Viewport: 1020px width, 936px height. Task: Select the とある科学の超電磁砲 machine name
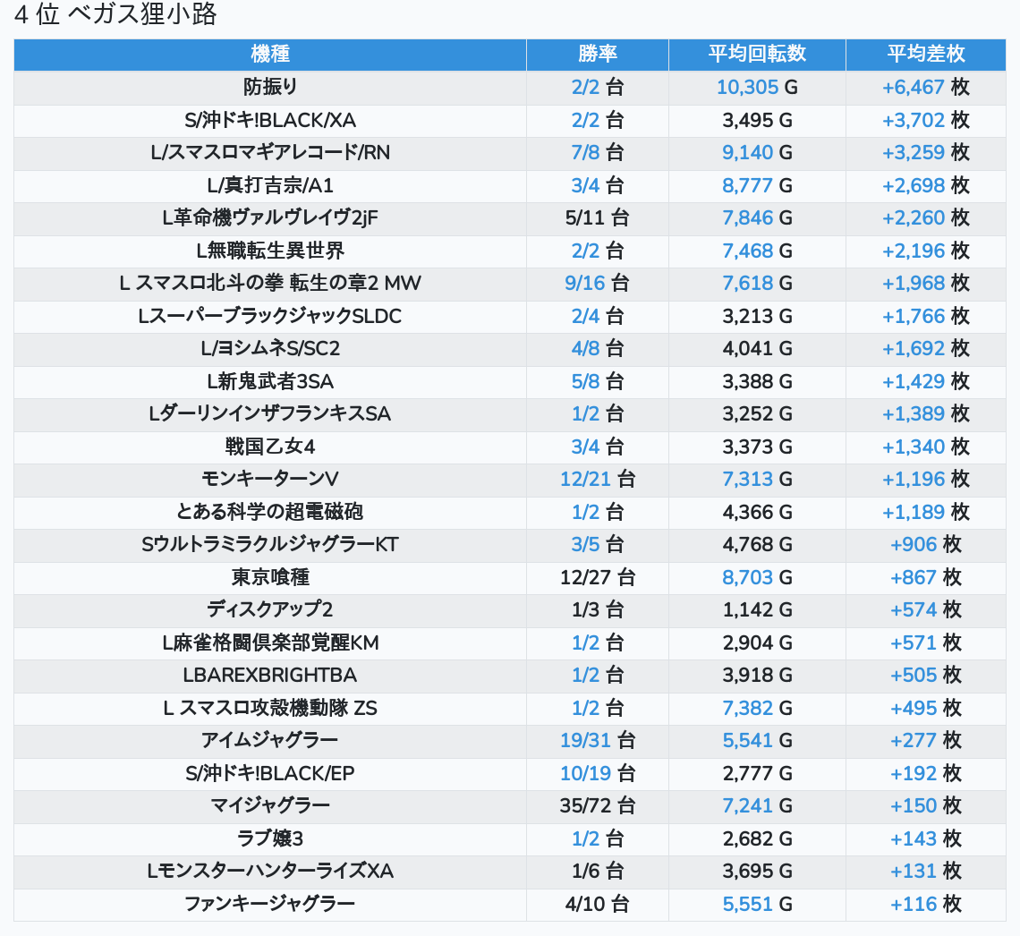point(269,512)
